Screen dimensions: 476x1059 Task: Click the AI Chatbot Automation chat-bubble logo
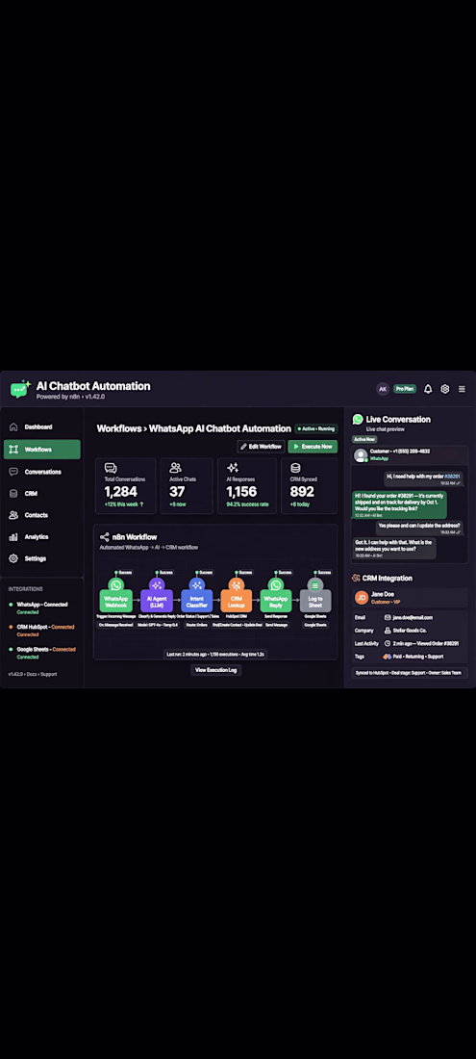(x=20, y=389)
